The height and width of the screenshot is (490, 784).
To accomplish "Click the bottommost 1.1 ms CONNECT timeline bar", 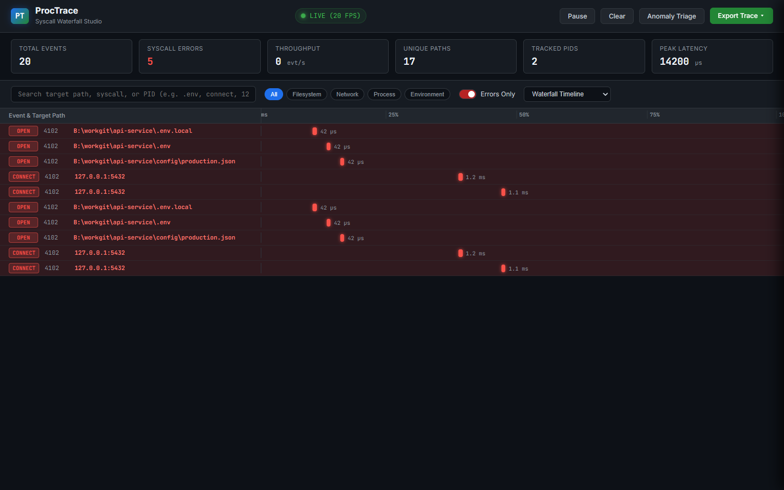I will pos(503,268).
